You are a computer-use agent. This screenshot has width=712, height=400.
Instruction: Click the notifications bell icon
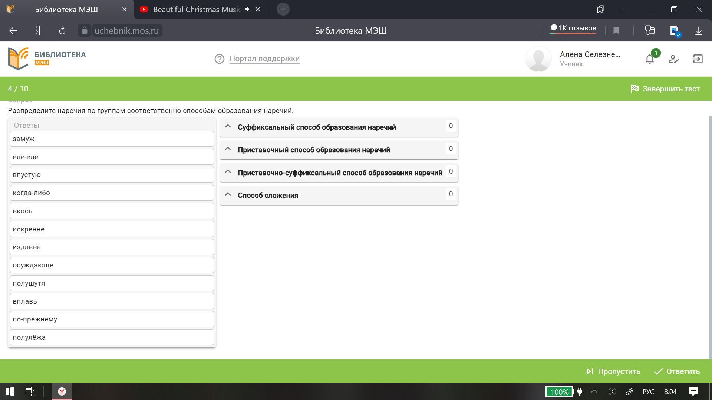coord(649,59)
